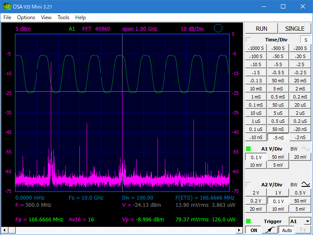Enable the A2 channel checkbox
Image resolution: width=313 pixels, height=235 pixels.
click(x=249, y=185)
